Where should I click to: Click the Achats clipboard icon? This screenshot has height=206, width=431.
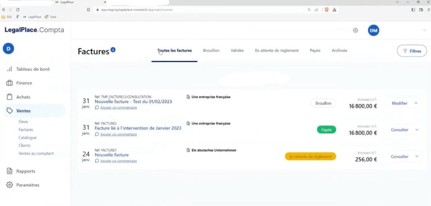point(9,97)
